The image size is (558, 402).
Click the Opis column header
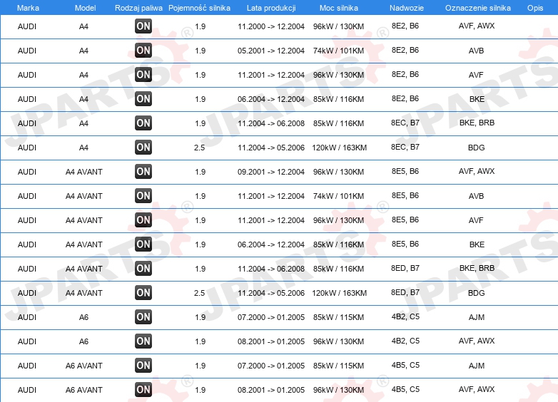coord(535,8)
